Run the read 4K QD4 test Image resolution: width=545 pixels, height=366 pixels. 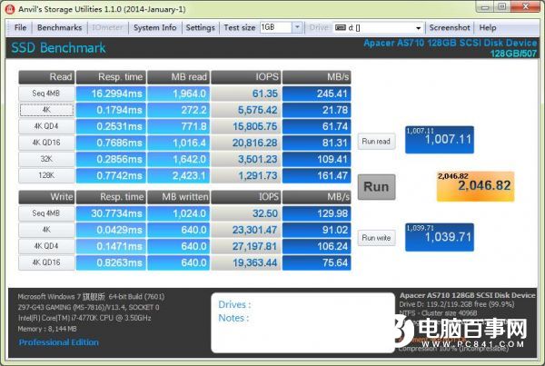[x=46, y=126]
